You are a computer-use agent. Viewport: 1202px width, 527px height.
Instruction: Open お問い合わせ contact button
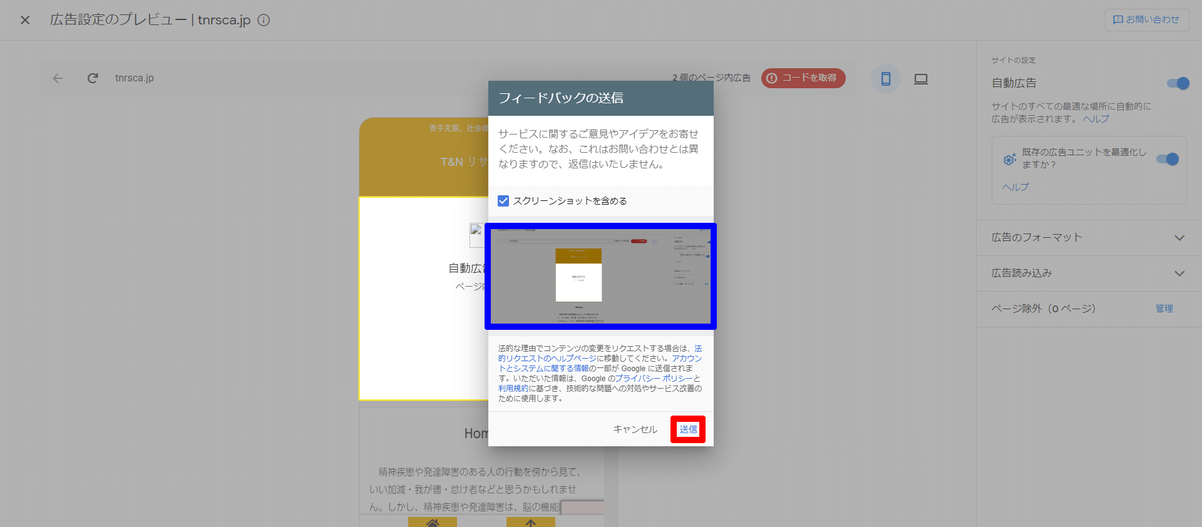[x=1146, y=20]
